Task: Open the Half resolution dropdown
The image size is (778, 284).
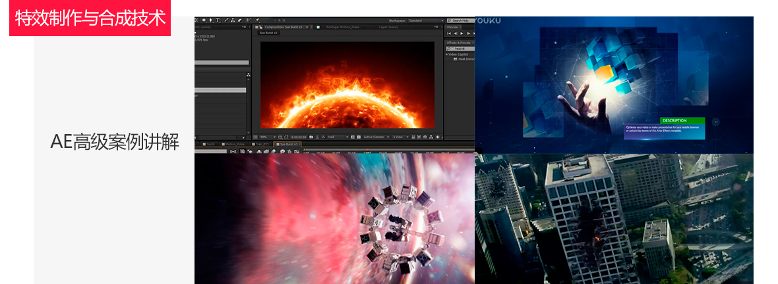Action: point(338,137)
